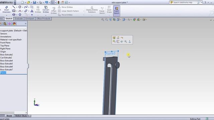Select the Rectangle sketch tool

(14, 11)
